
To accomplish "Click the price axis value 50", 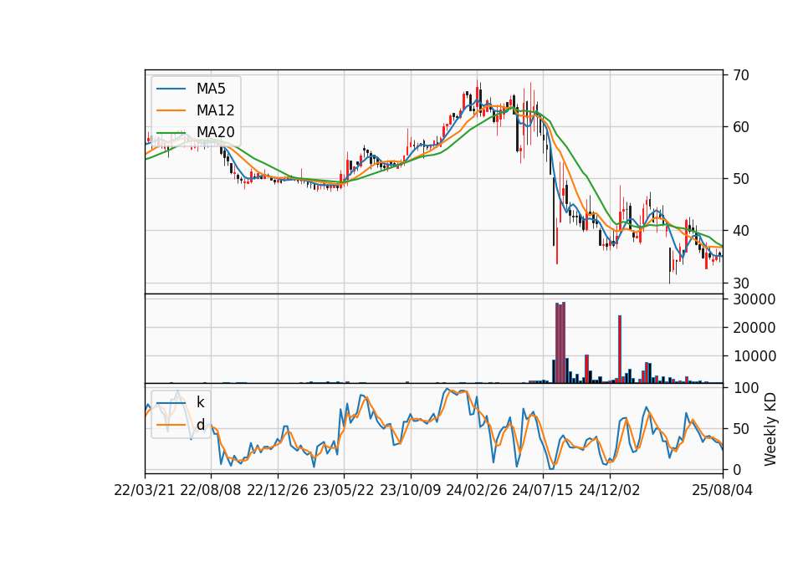I will (740, 179).
